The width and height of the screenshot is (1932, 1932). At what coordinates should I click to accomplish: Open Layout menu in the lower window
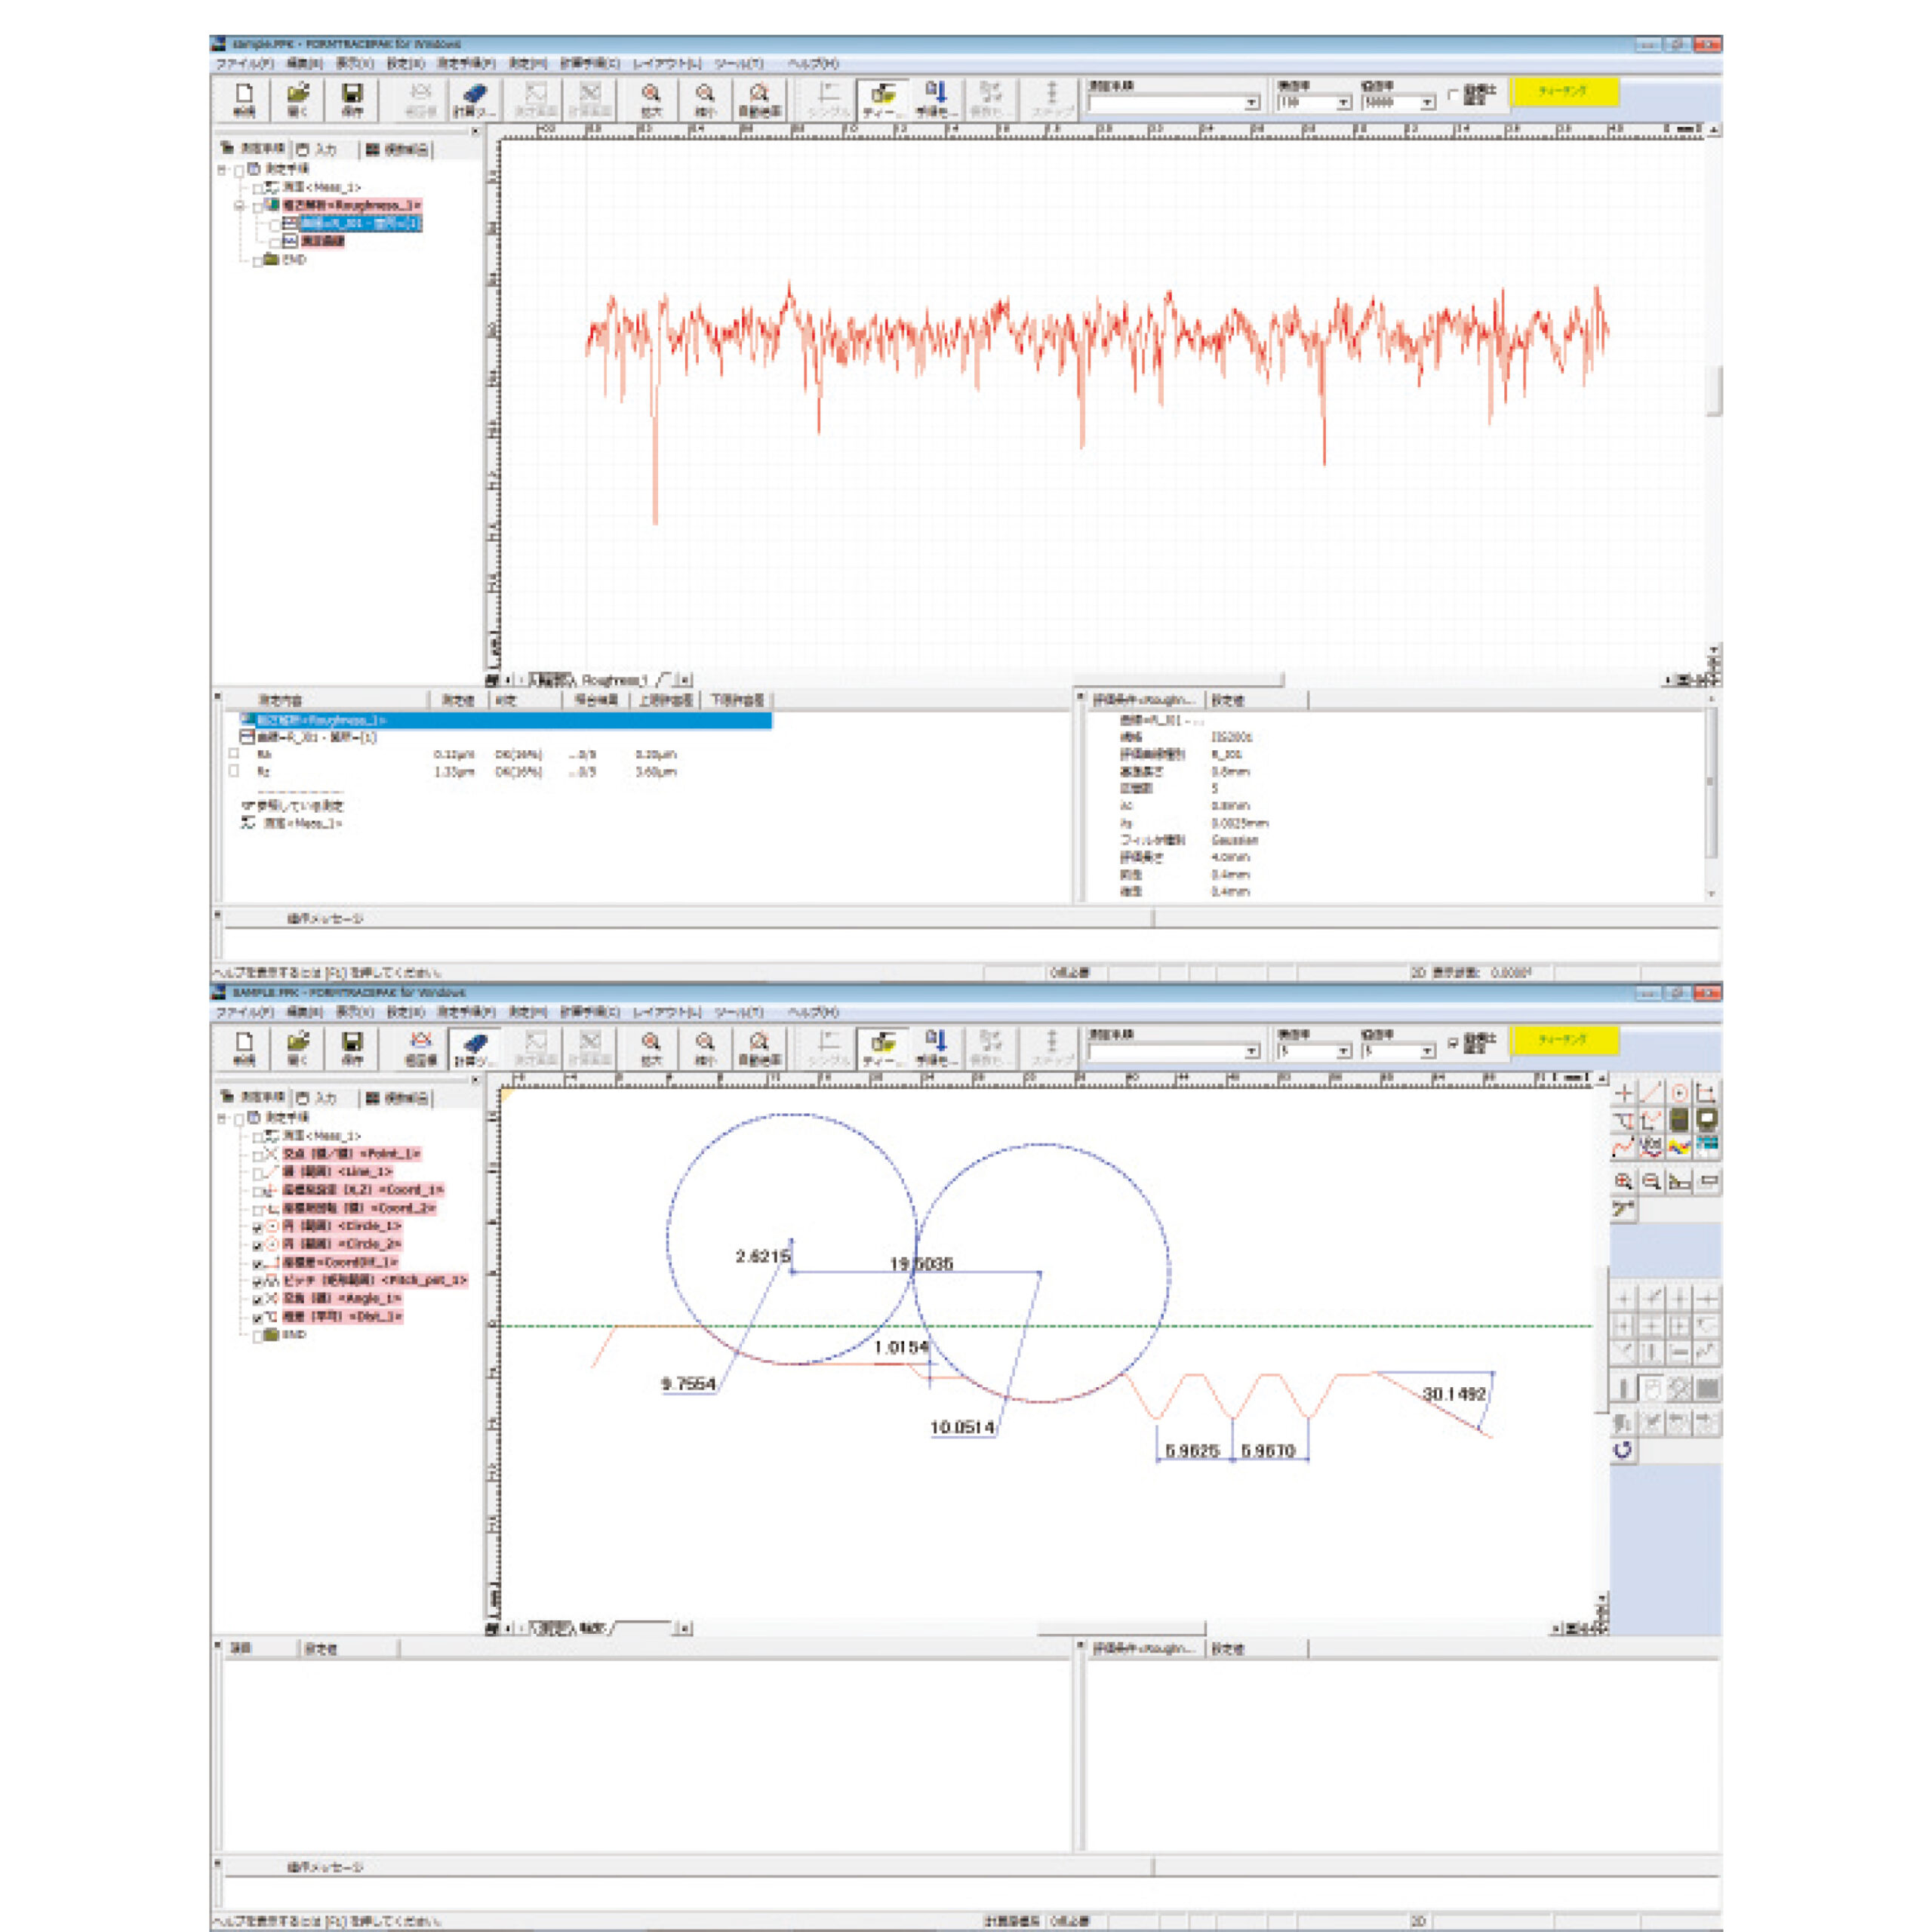pos(667,1012)
